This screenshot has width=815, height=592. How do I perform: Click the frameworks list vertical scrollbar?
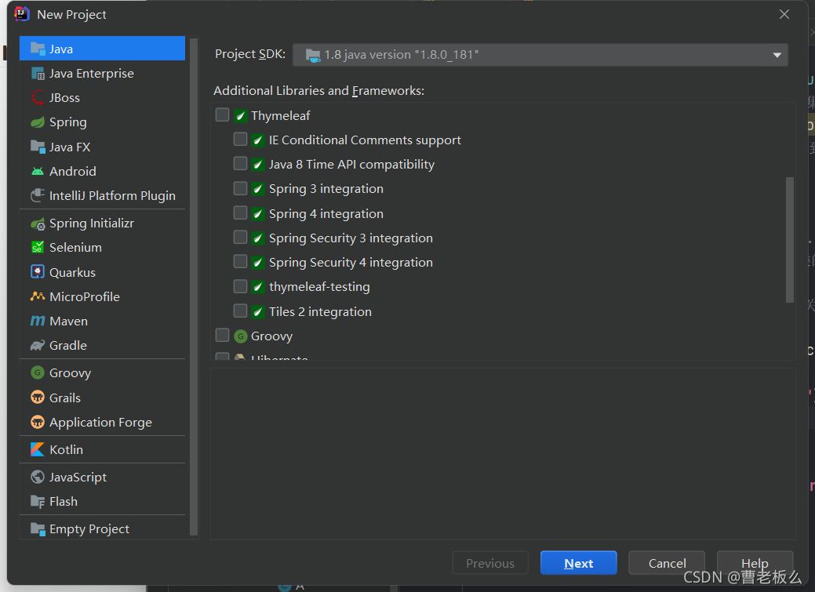coord(790,240)
